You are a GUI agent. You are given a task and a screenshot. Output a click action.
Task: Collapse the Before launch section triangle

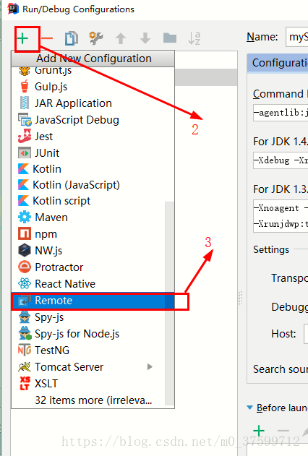click(x=249, y=408)
